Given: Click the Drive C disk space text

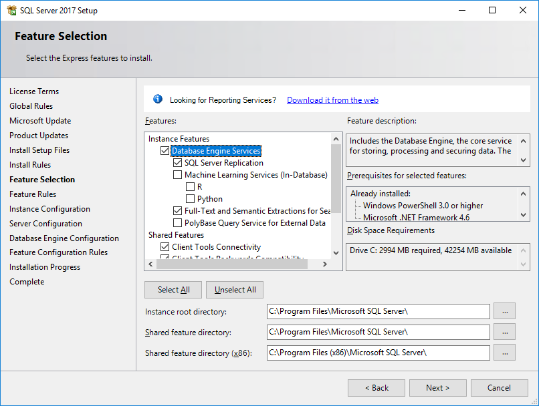Looking at the screenshot, I should coord(431,250).
